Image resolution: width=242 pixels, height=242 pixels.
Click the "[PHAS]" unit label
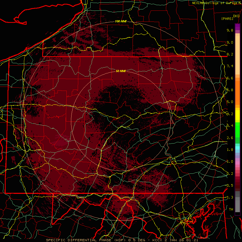tap(227, 19)
